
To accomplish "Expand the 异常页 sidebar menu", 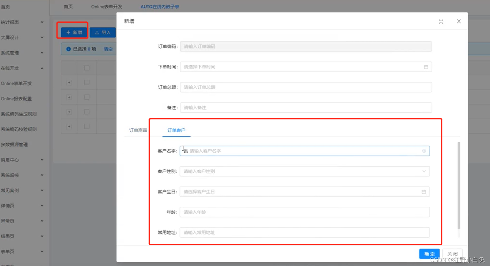I will (42, 221).
